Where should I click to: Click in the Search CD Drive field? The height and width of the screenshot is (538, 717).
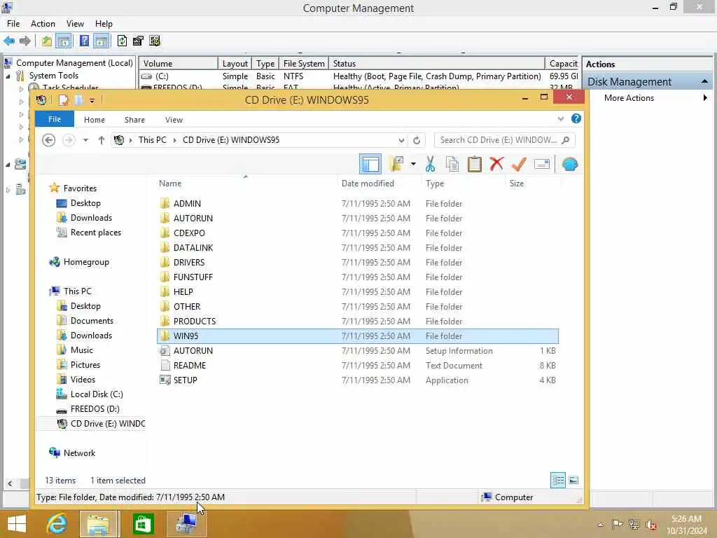(x=504, y=140)
